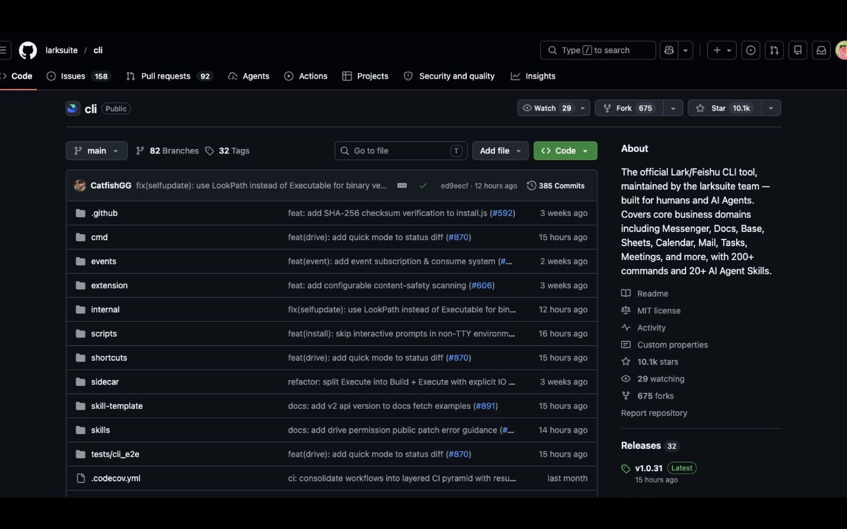This screenshot has height=529, width=847.
Task: Click the Custom properties icon
Action: (x=626, y=344)
